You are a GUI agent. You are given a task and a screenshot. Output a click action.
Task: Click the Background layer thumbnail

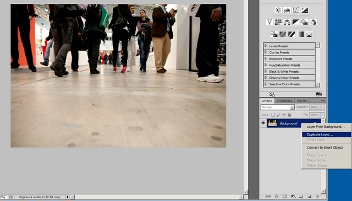pyautogui.click(x=272, y=123)
